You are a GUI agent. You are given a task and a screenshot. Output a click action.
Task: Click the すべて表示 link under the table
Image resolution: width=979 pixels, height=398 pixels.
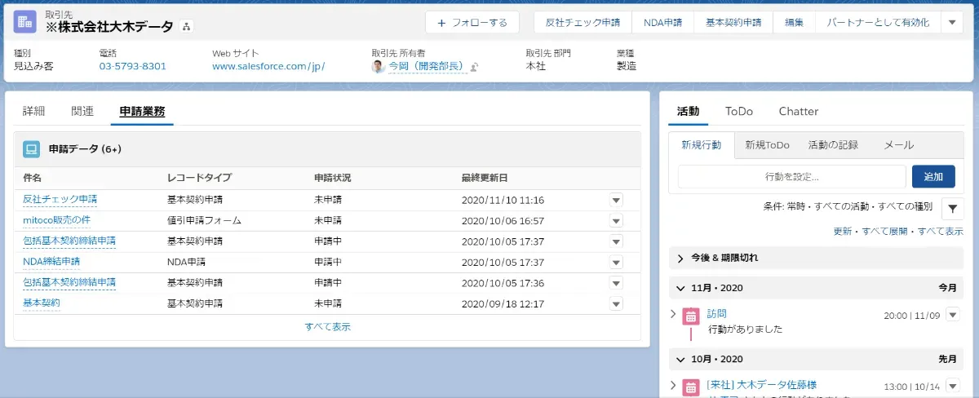point(328,327)
